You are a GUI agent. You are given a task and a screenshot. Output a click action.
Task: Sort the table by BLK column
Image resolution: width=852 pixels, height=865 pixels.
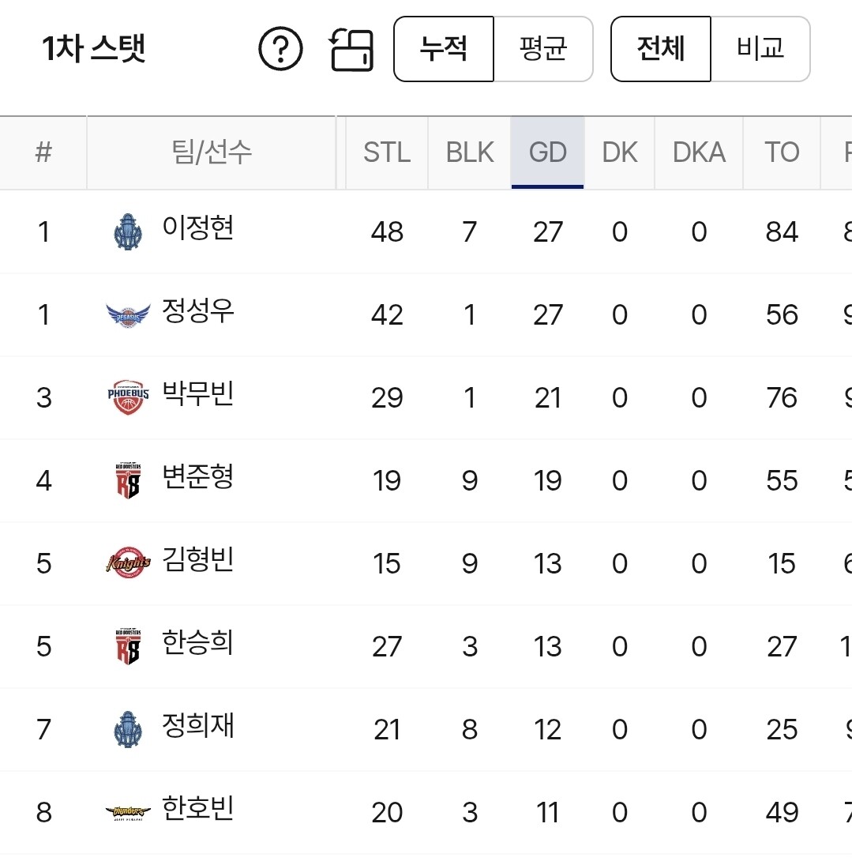(470, 152)
